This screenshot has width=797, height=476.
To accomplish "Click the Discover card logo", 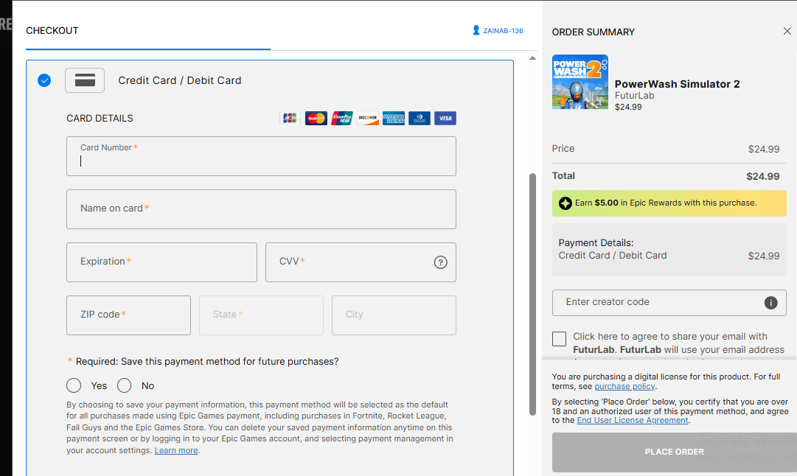I will tap(367, 118).
